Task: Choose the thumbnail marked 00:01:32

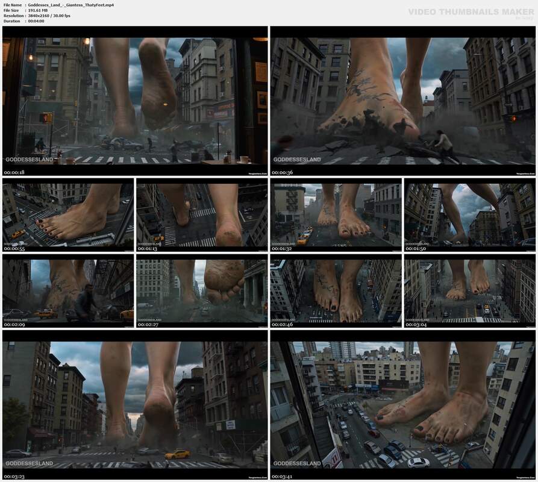Action: 336,214
